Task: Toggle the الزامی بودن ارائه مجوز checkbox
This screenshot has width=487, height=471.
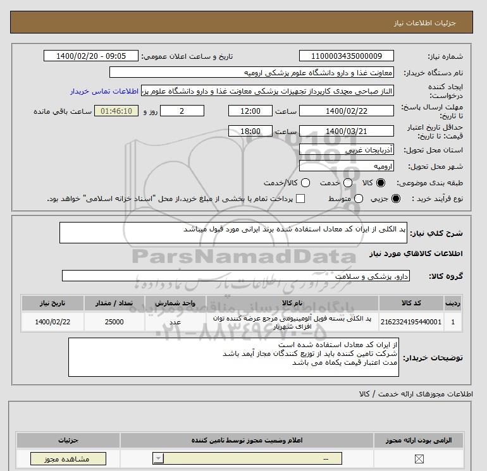Action: click(x=419, y=459)
